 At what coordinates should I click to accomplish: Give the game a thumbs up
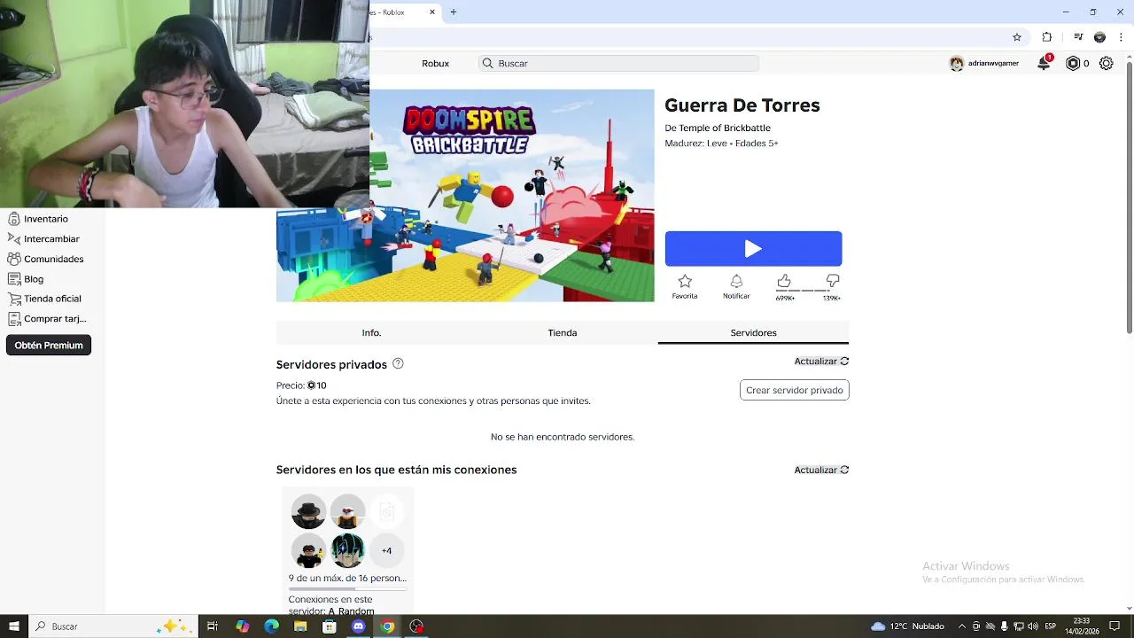(784, 282)
